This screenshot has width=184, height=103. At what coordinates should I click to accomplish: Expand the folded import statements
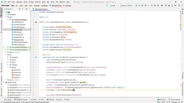pos(47,17)
